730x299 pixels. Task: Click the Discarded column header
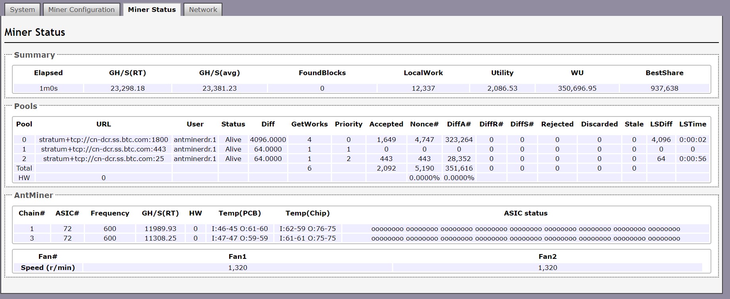599,124
